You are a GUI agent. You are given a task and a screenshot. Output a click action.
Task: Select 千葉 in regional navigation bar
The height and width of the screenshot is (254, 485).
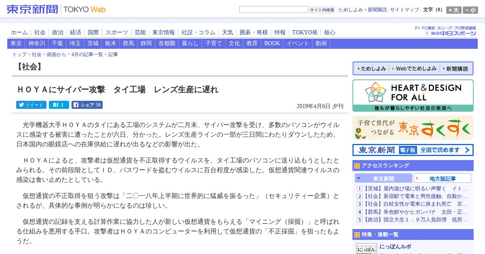[x=57, y=44]
